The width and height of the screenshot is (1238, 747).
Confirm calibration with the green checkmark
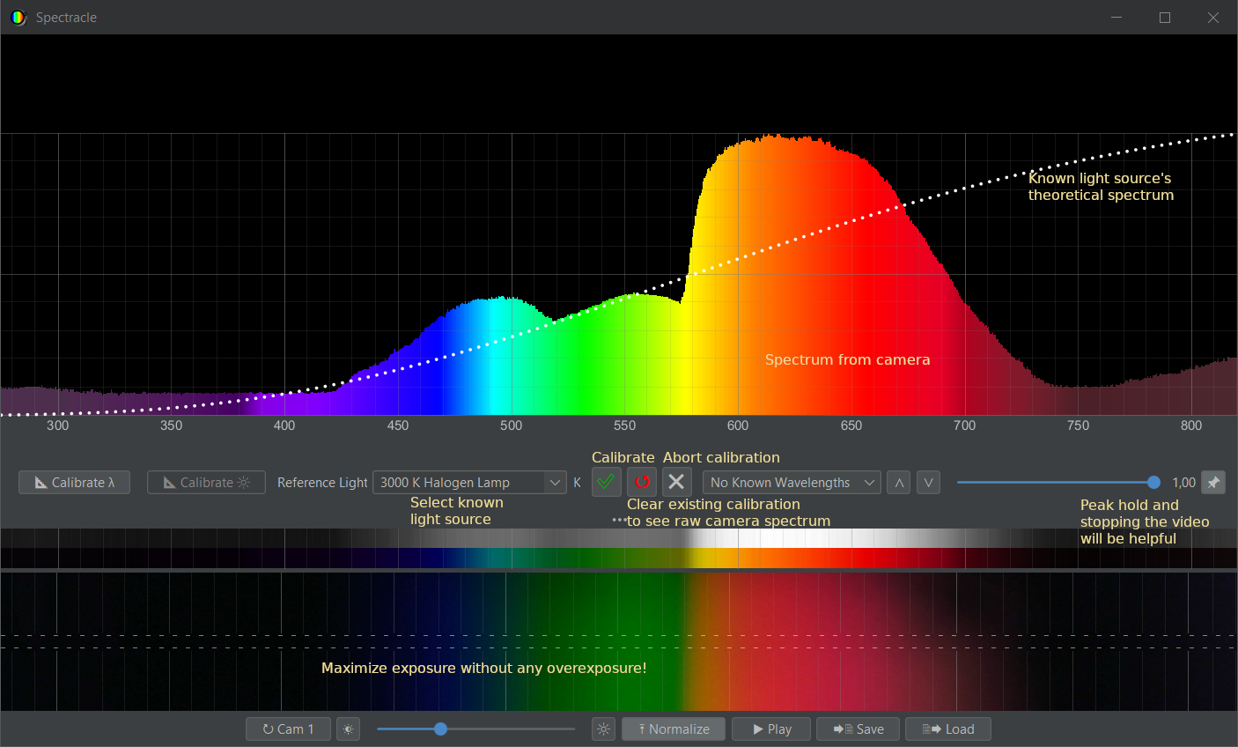[x=607, y=482]
